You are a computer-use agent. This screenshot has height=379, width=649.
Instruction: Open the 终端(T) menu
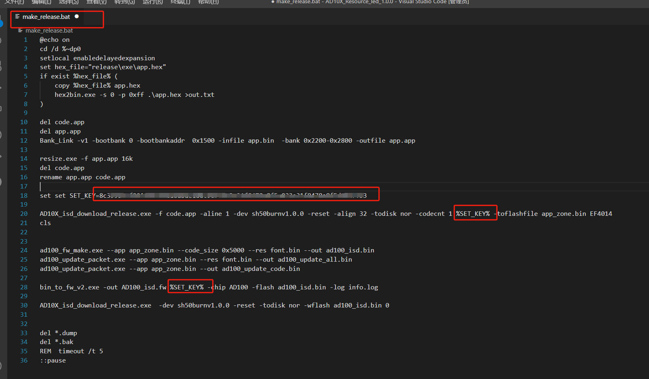point(180,2)
